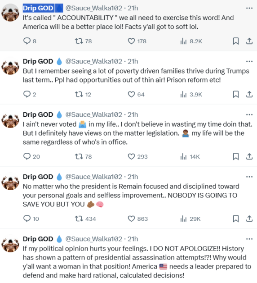
Task: Open @Sauce_Walka102 handle on the second tweet
Action: [x=94, y=61]
